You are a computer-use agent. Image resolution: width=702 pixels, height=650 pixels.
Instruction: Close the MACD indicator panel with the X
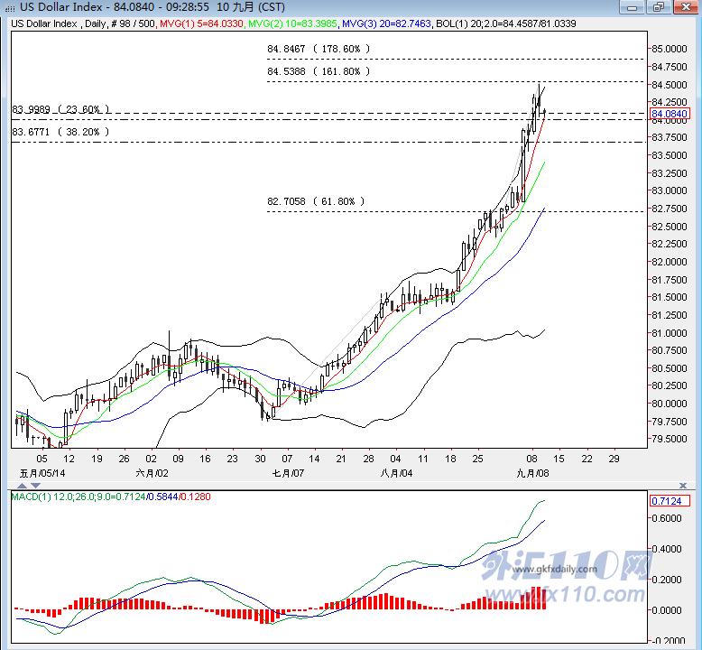(x=683, y=486)
